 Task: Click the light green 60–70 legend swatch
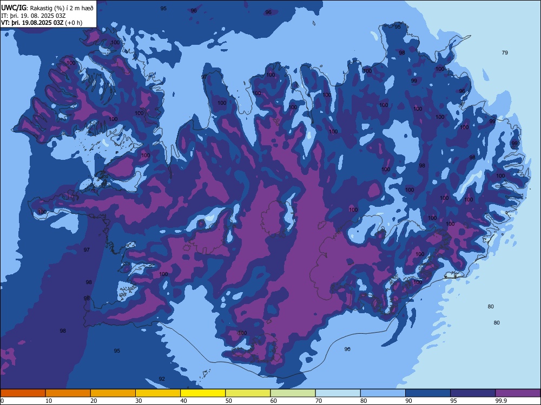pos(293,393)
